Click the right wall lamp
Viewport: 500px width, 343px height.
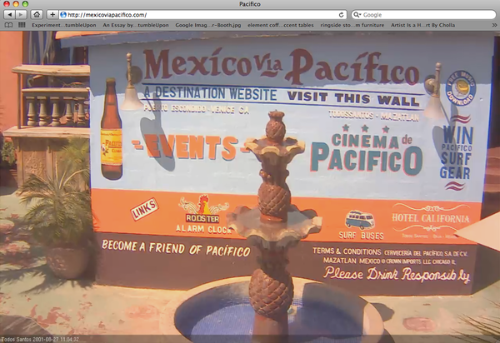click(x=435, y=91)
